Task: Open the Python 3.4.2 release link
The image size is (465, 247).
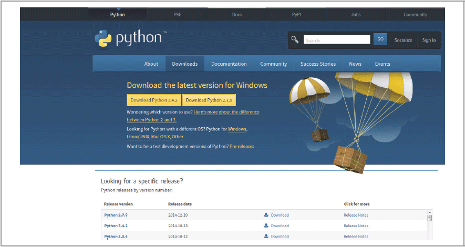Action: tap(116, 226)
